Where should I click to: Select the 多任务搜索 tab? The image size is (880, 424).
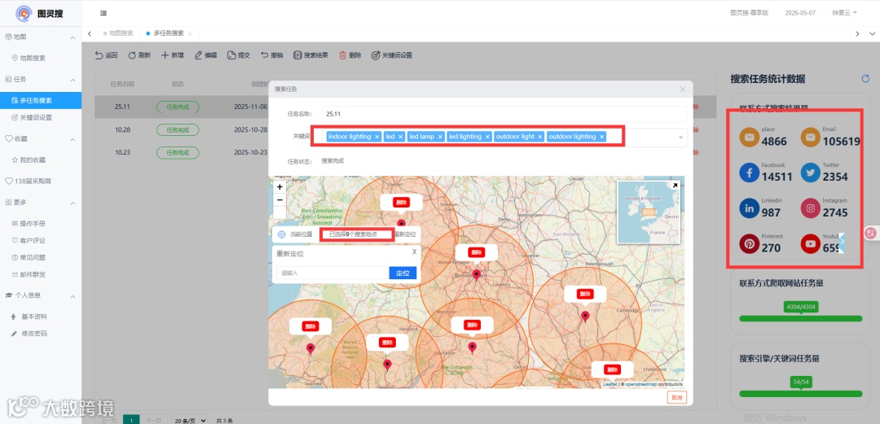pyautogui.click(x=169, y=33)
